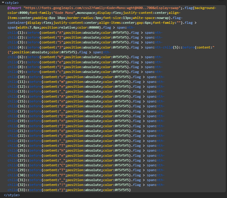Click the child(24) rule with content "T"
This screenshot has height=198, width=227.
(69, 146)
